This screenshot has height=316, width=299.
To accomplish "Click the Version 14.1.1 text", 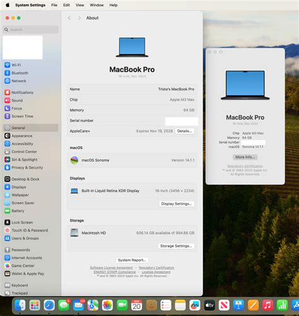I will [183, 161].
